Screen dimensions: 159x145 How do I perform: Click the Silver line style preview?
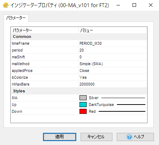pos(123,98)
